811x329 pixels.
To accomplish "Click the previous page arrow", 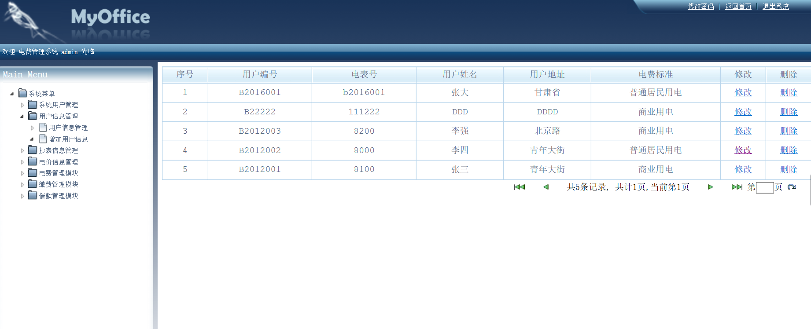I will click(x=546, y=187).
